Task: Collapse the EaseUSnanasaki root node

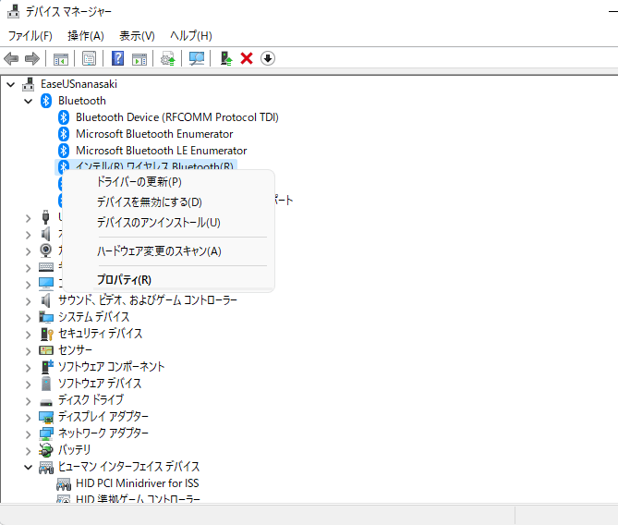Action: 11,84
